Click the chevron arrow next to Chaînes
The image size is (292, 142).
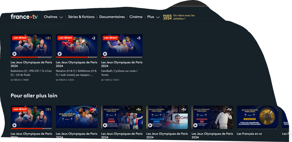tap(61, 17)
